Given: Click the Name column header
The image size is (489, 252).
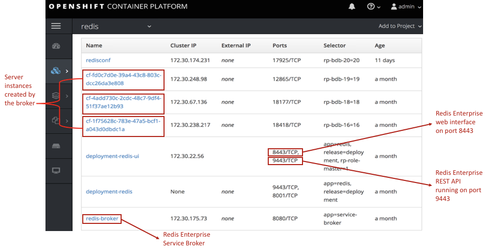Looking at the screenshot, I should (x=94, y=45).
